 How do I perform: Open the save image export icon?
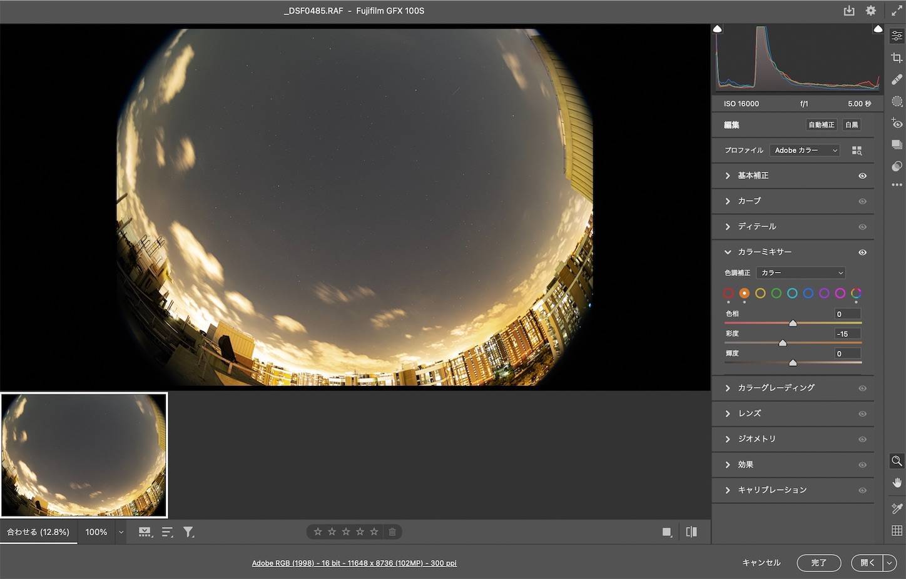click(849, 11)
